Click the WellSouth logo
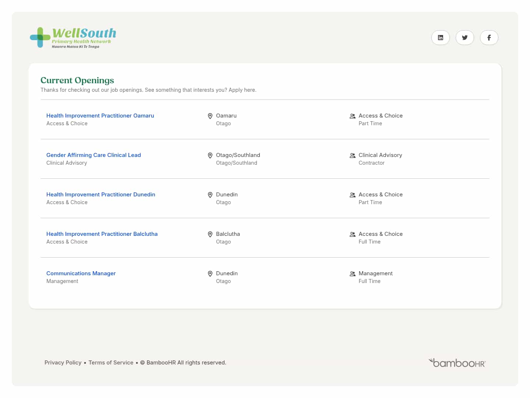530x398 pixels. point(73,38)
